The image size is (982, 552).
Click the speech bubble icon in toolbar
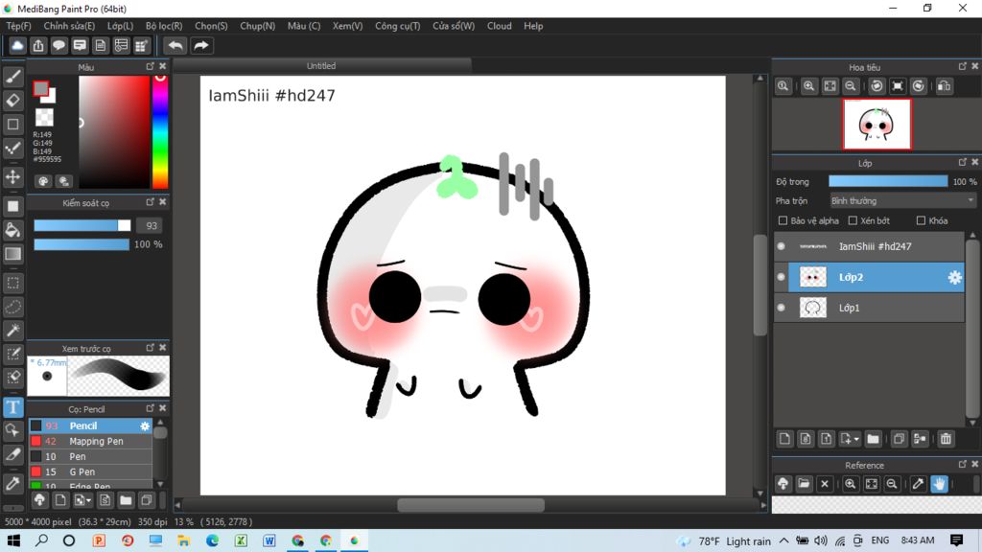(58, 45)
